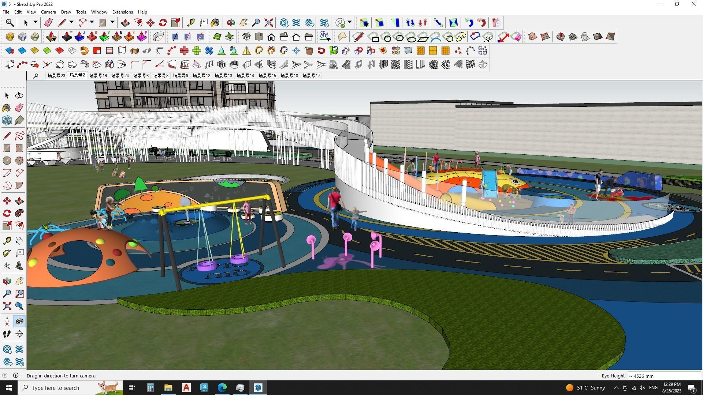703x395 pixels.
Task: Toggle speaker mute in system tray
Action: (x=642, y=388)
